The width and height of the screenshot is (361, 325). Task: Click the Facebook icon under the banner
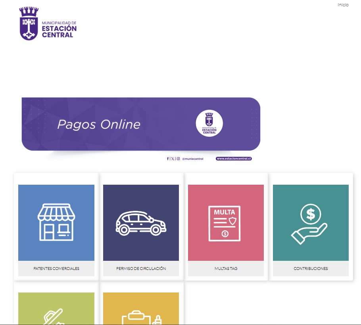pyautogui.click(x=168, y=159)
